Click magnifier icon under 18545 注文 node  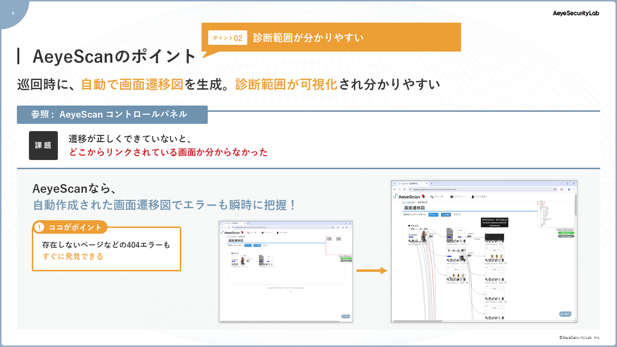[x=486, y=241]
